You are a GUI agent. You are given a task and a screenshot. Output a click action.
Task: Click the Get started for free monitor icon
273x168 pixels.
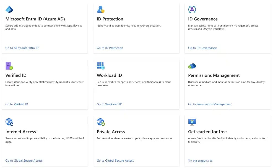(x=192, y=122)
